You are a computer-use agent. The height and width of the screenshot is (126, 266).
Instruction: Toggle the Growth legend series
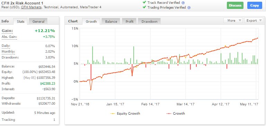click(176, 114)
